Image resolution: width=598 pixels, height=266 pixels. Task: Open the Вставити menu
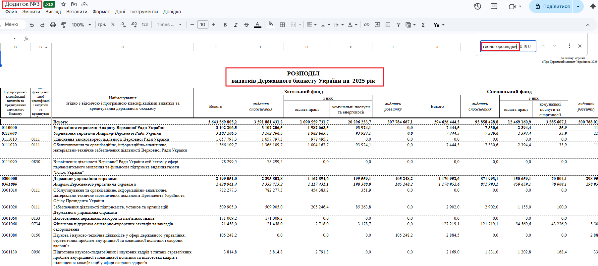pyautogui.click(x=77, y=12)
